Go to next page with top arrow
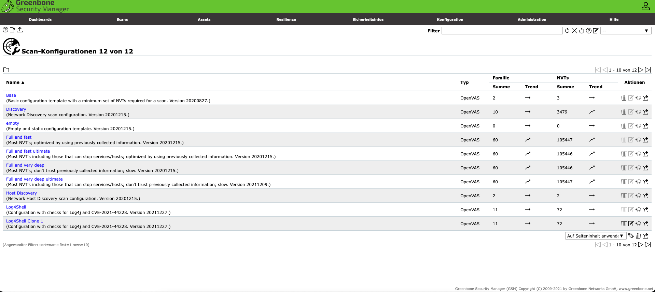This screenshot has width=655, height=292. 641,70
